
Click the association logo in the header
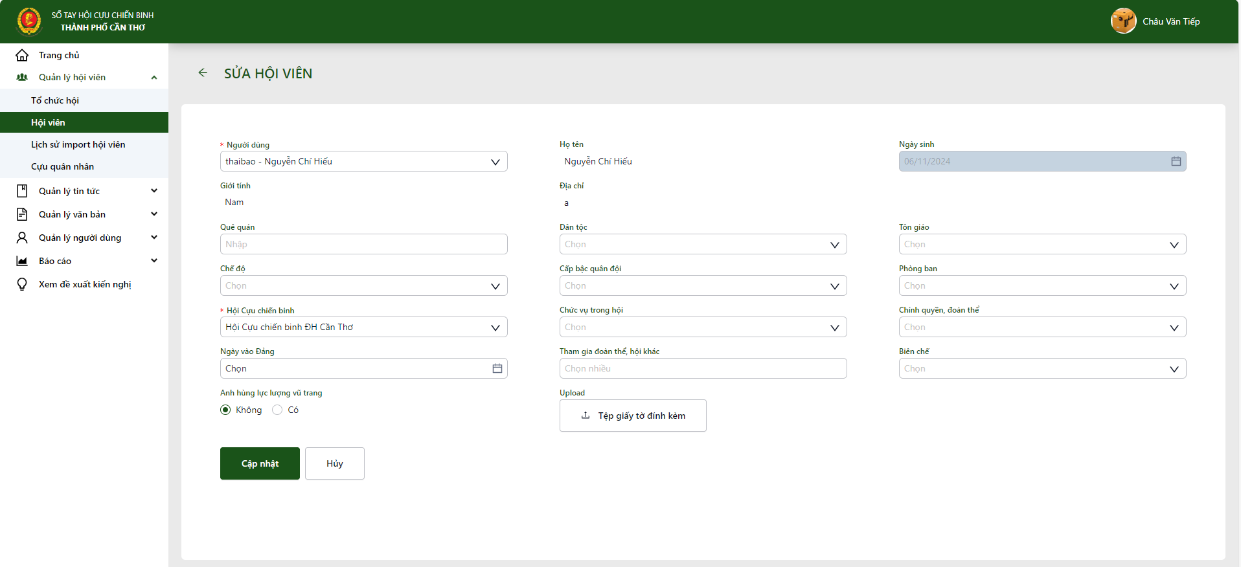[x=29, y=21]
